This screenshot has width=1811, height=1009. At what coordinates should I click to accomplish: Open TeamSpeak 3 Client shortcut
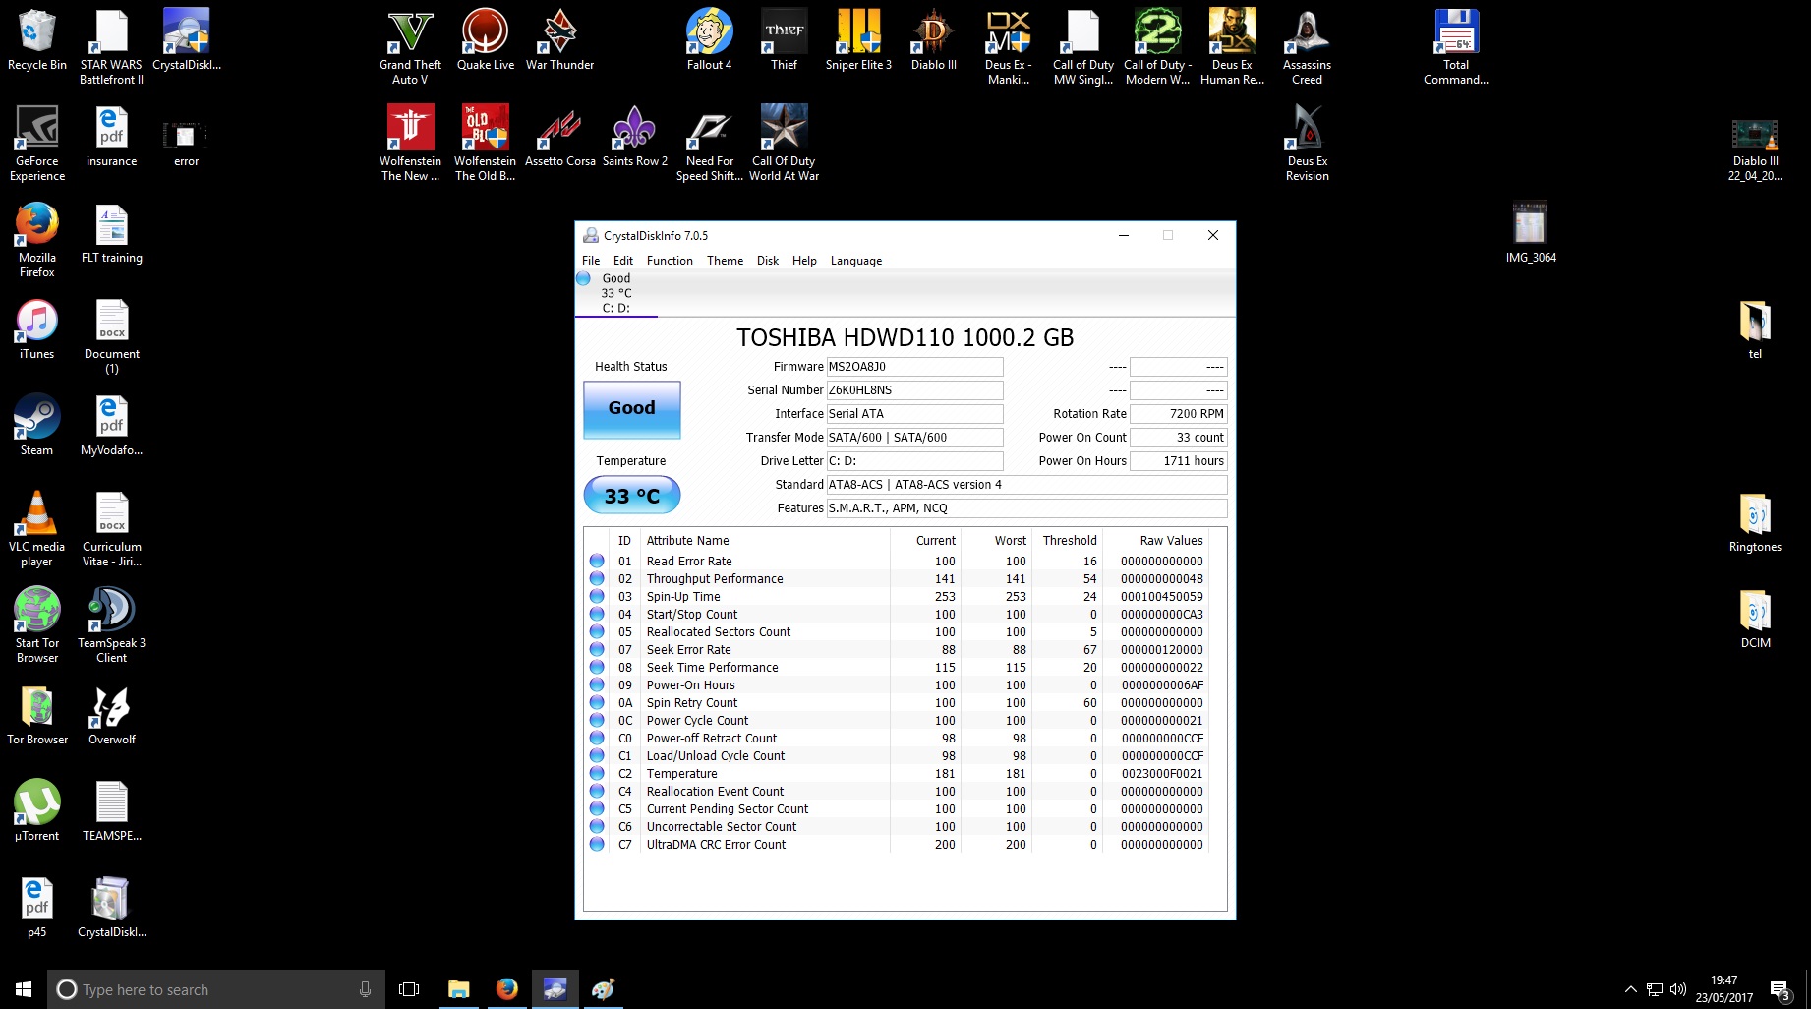(x=112, y=625)
